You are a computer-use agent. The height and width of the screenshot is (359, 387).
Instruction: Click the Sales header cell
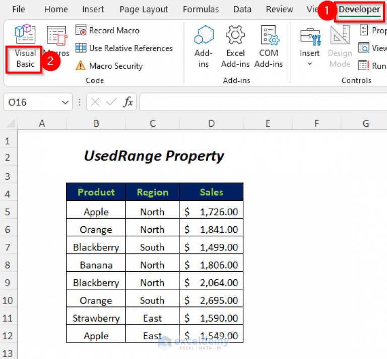coord(211,192)
